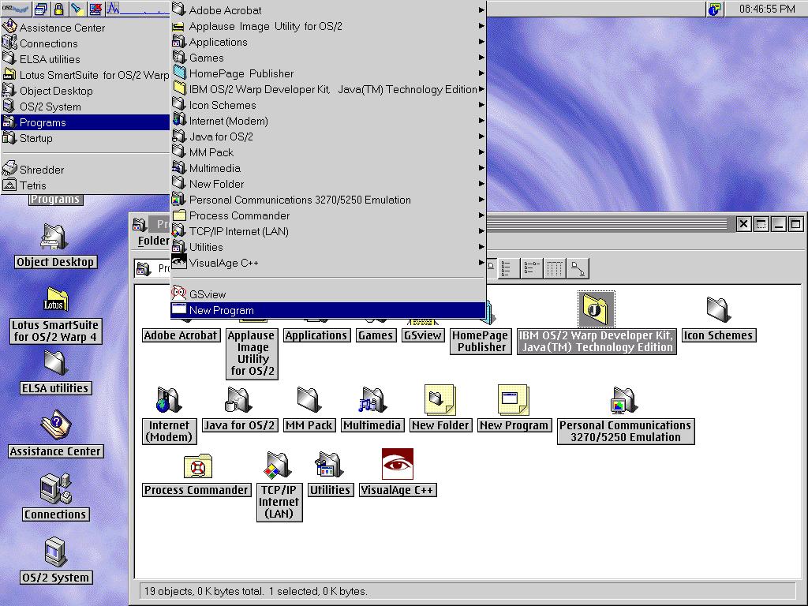Open Assistance Center desktop icon
Image resolution: width=808 pixels, height=606 pixels.
pyautogui.click(x=56, y=425)
